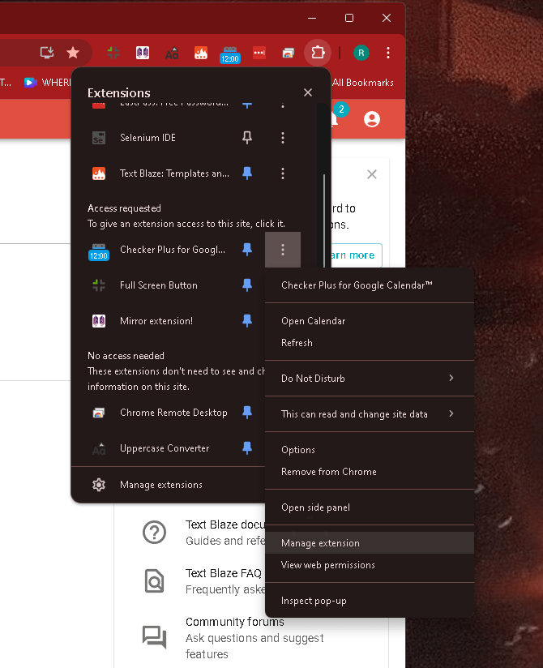This screenshot has width=543, height=668.
Task: Unpin the Mirror extension
Action: click(247, 321)
